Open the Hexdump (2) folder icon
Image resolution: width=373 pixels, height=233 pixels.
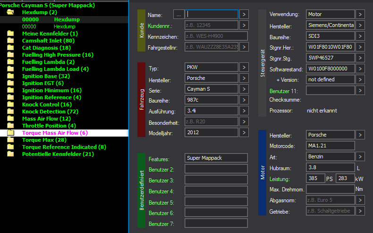point(10,12)
